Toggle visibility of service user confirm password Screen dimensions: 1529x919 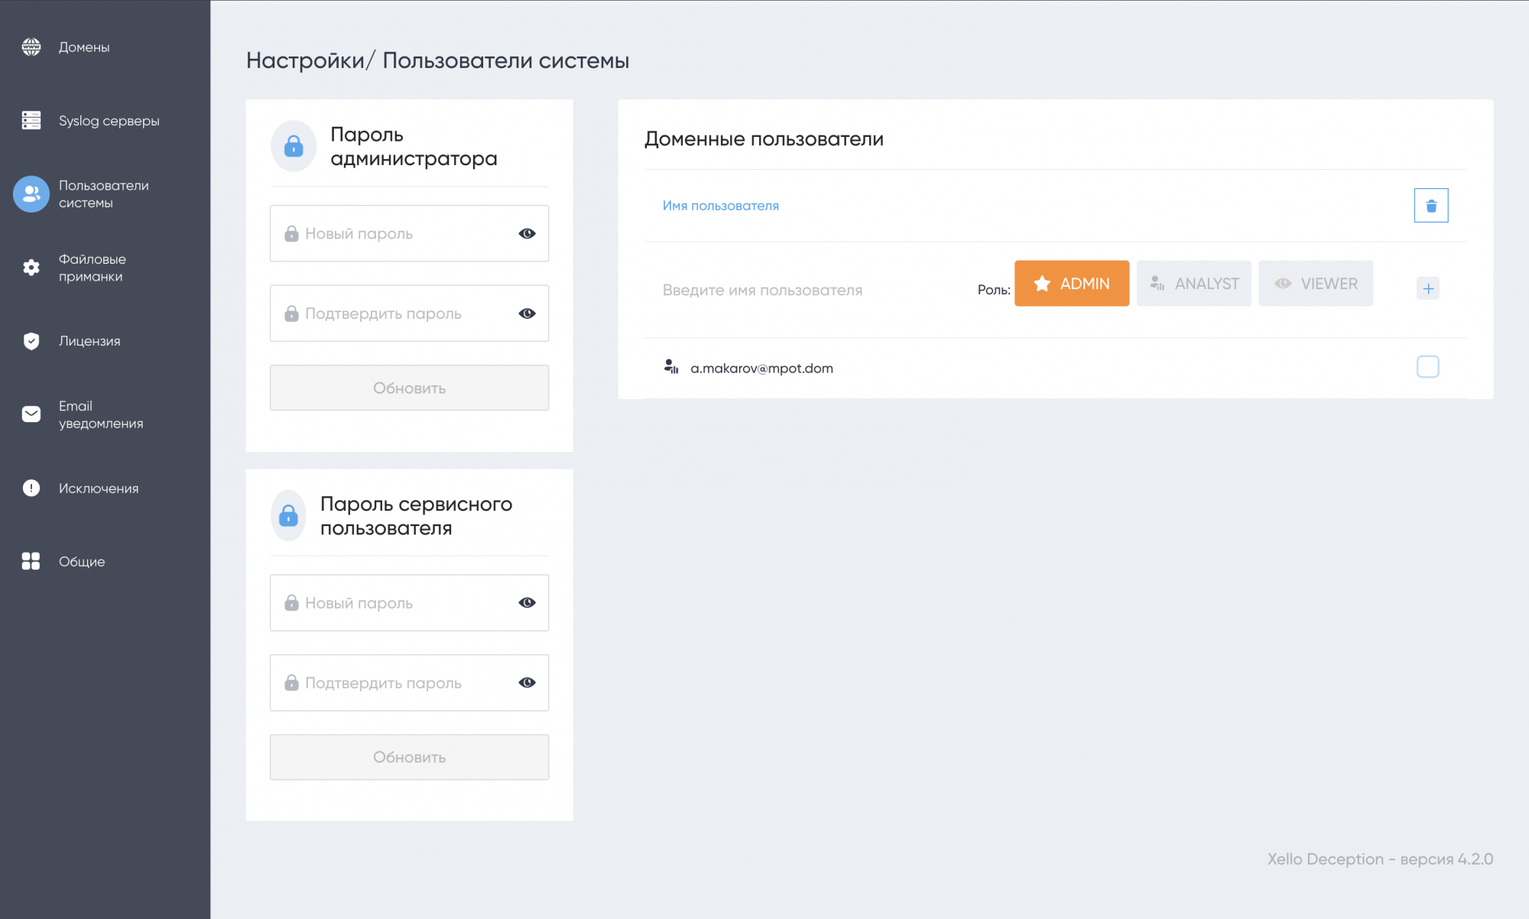(x=527, y=683)
